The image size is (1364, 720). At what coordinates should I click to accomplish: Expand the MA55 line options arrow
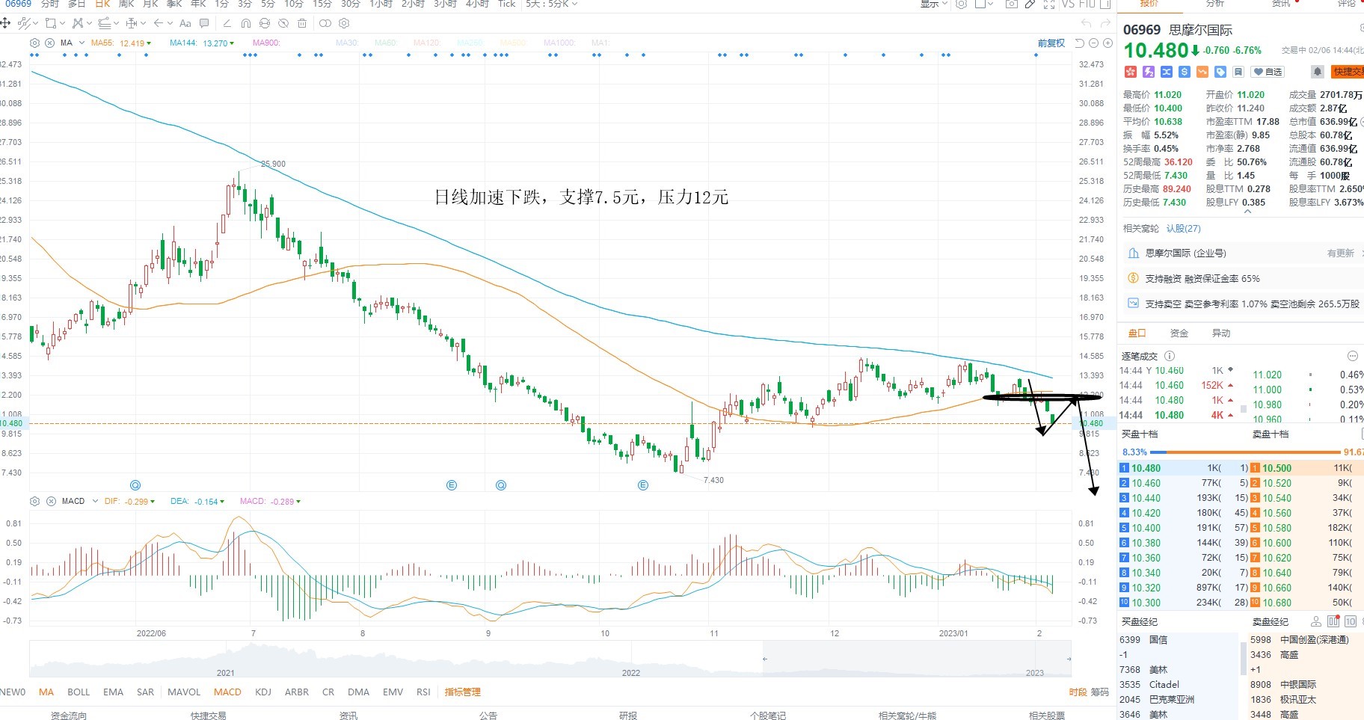pos(149,43)
